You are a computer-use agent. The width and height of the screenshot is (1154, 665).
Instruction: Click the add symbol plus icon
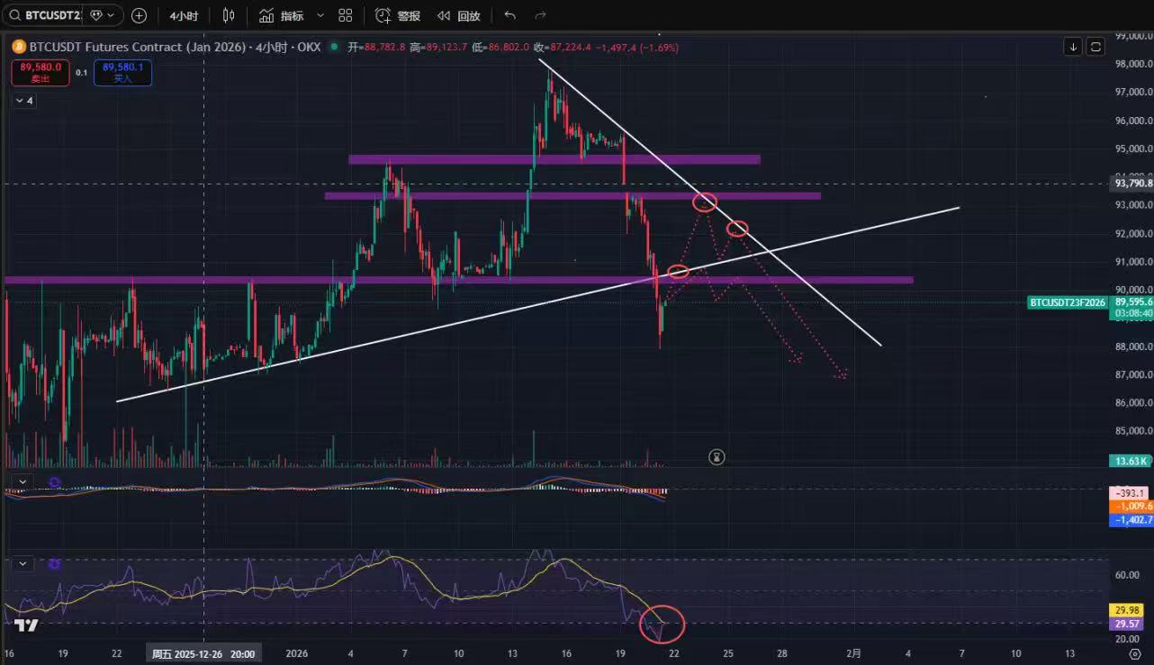tap(139, 15)
